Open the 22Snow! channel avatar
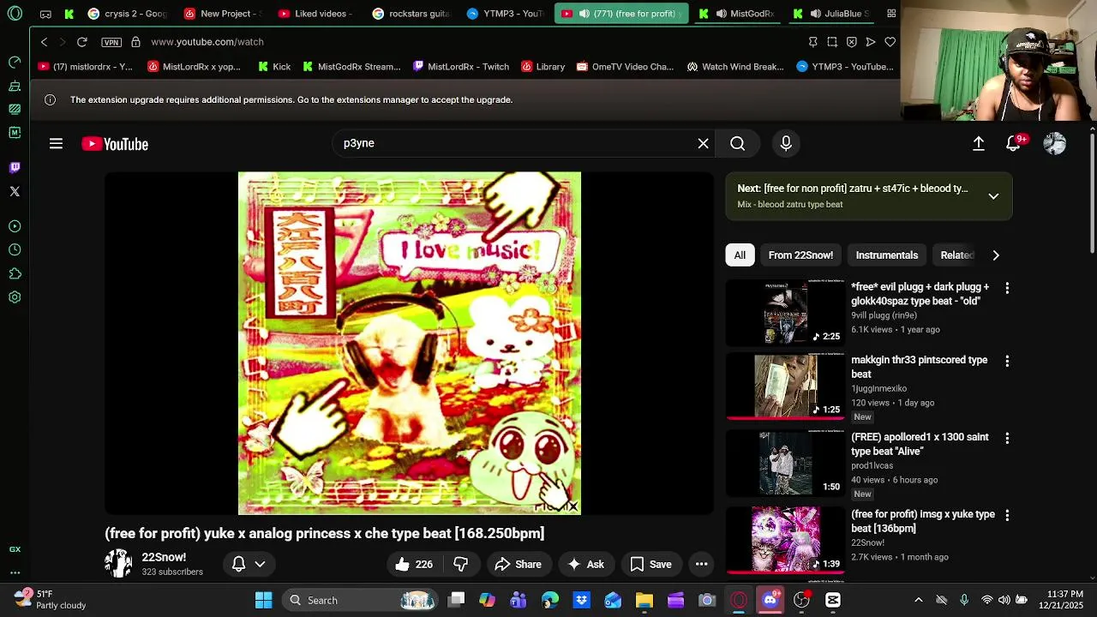The image size is (1097, 617). 118,564
